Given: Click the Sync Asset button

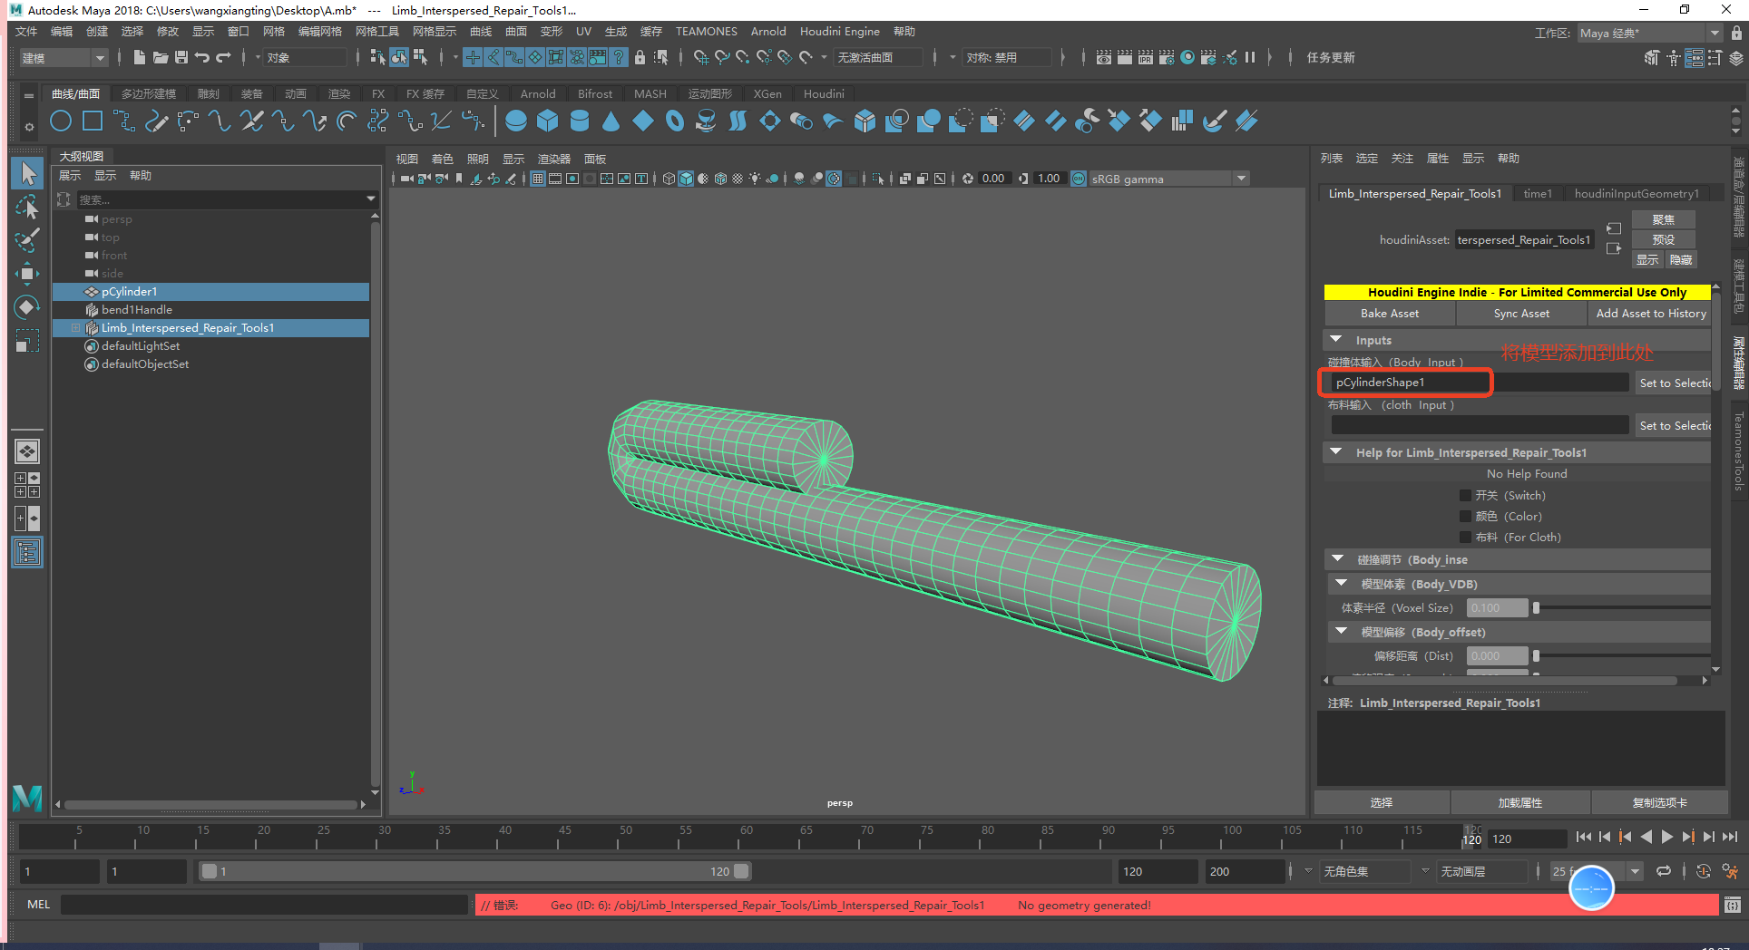Looking at the screenshot, I should 1521,314.
